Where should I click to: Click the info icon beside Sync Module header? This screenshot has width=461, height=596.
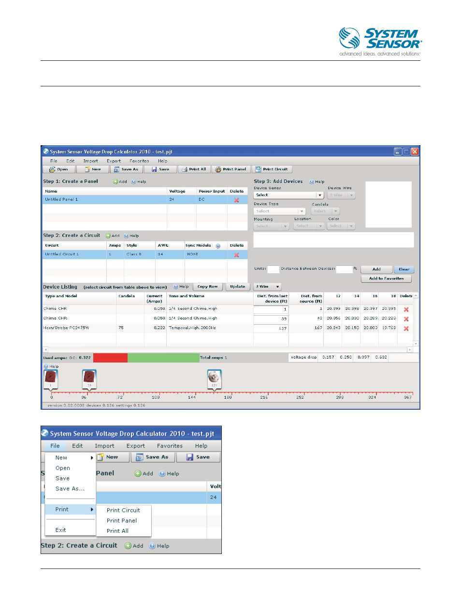point(218,246)
